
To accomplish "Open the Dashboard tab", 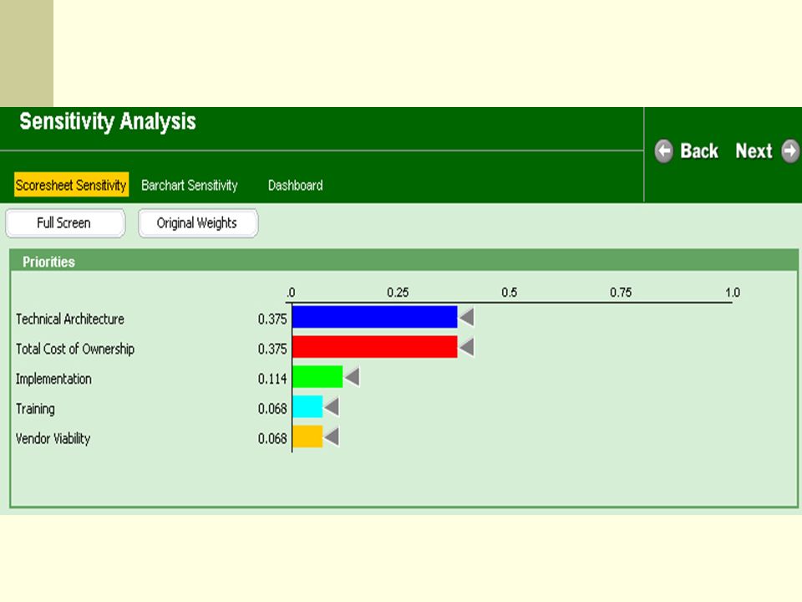I will [295, 186].
